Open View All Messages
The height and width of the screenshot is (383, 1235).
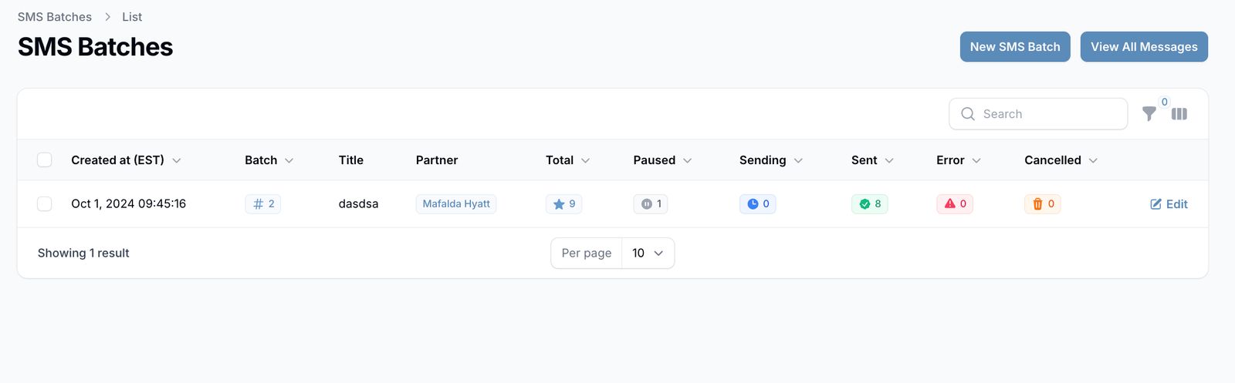coord(1144,47)
